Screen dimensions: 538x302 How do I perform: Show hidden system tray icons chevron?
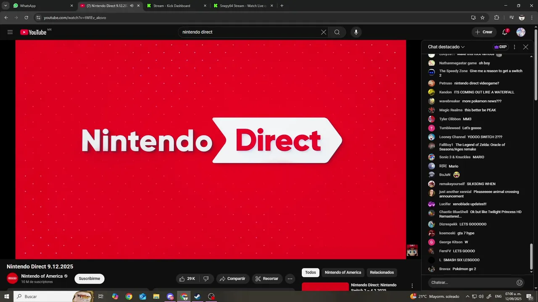point(467,297)
